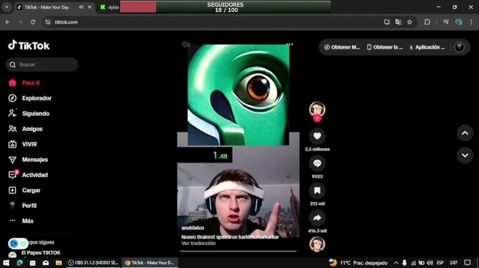
Task: Open File Explorer from taskbar
Action: (x=59, y=263)
